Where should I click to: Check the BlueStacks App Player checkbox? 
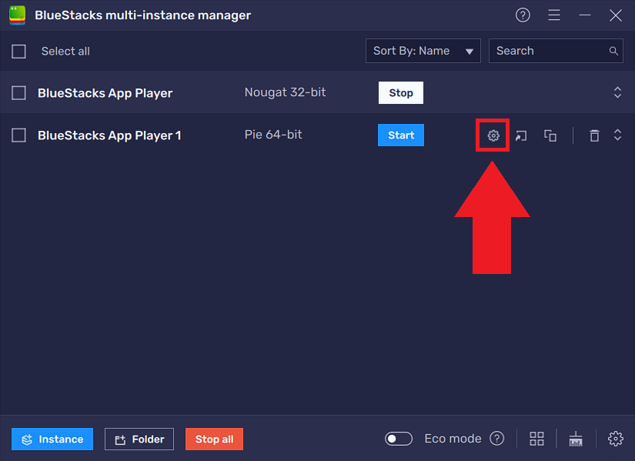pos(19,92)
